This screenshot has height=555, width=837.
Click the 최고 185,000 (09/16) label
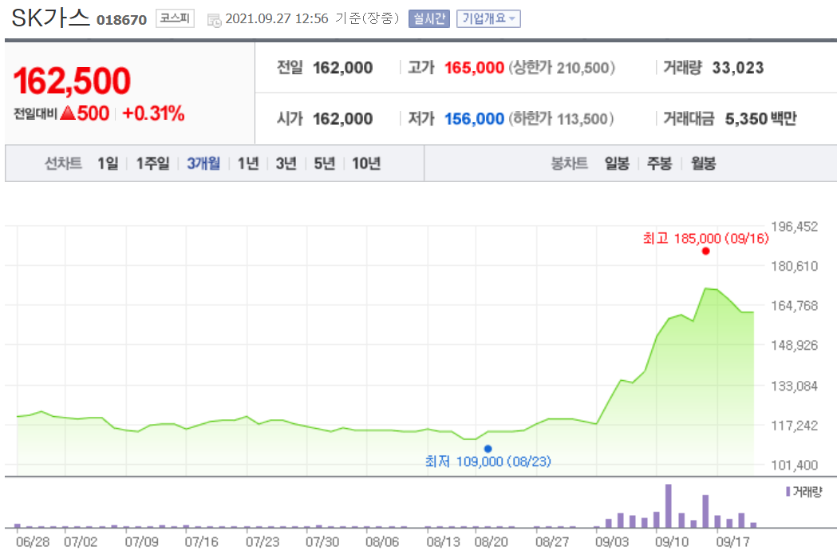coord(705,238)
